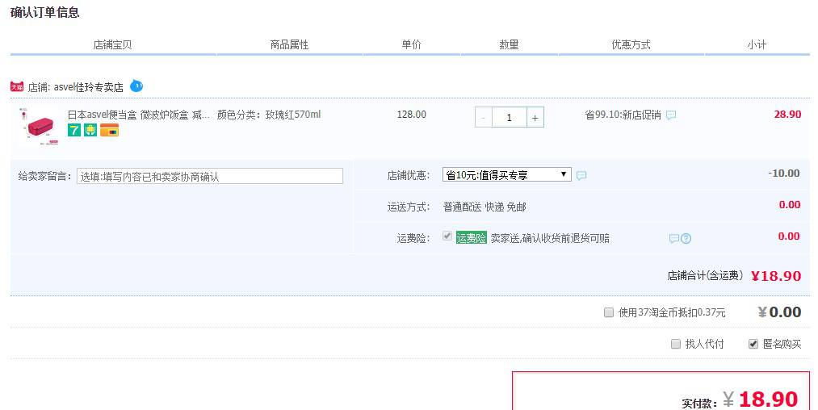
Task: Click 卖家送,确认收货前退货可赔 text
Action: pyautogui.click(x=551, y=238)
